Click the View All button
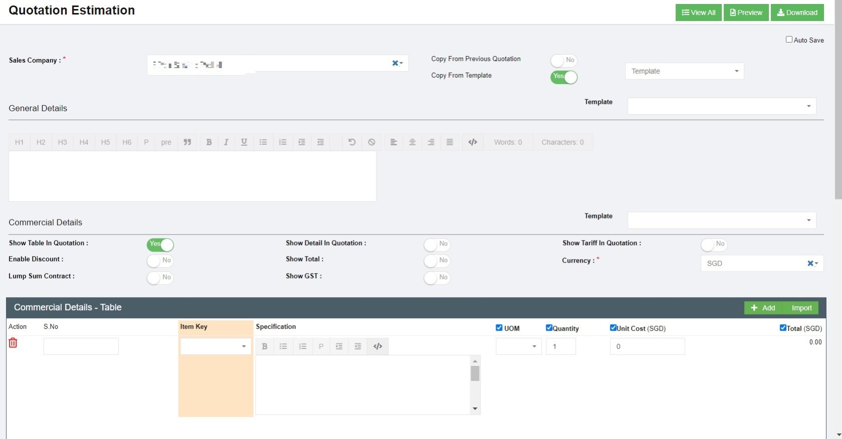Image resolution: width=842 pixels, height=439 pixels. tap(698, 13)
